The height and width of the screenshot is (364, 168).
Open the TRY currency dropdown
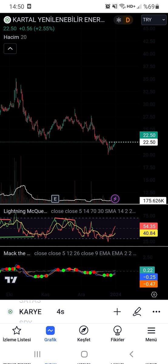click(154, 20)
